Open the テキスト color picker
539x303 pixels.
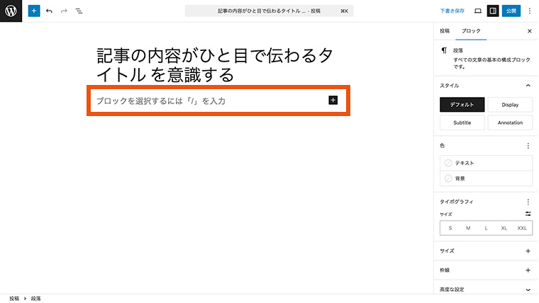pyautogui.click(x=486, y=163)
